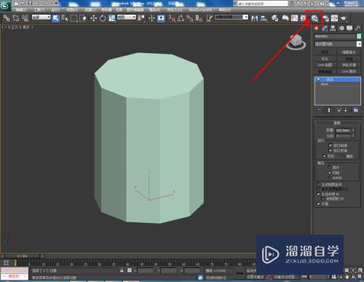Image resolution: width=364 pixels, height=282 pixels.
Task: Toggle the Window/Crossing selection mode
Action: point(83,18)
